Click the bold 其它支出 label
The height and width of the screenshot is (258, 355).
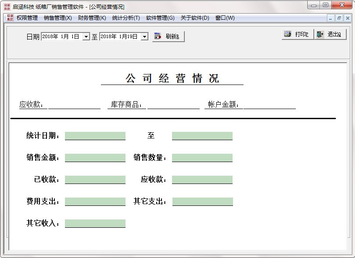click(150, 201)
